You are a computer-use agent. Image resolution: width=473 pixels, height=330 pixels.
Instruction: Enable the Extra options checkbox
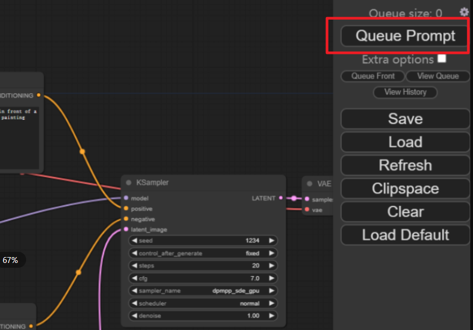coord(442,59)
